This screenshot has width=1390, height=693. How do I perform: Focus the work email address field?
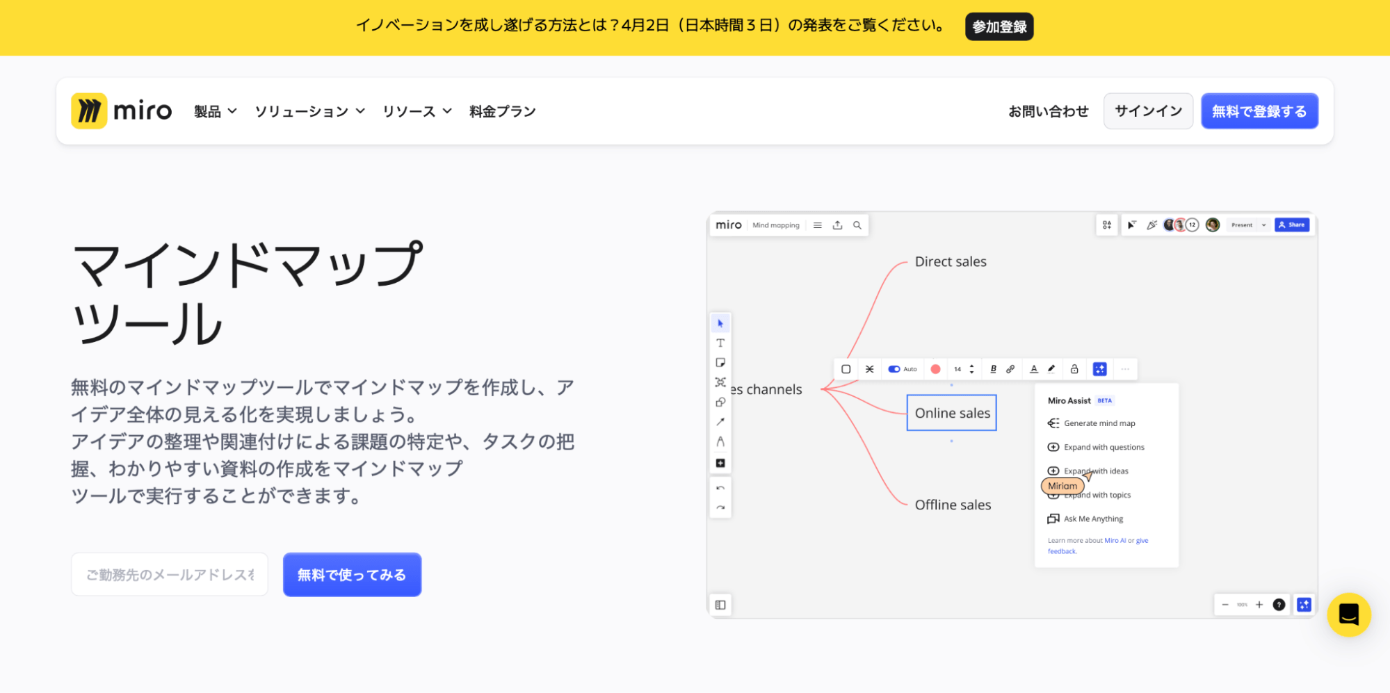point(170,575)
